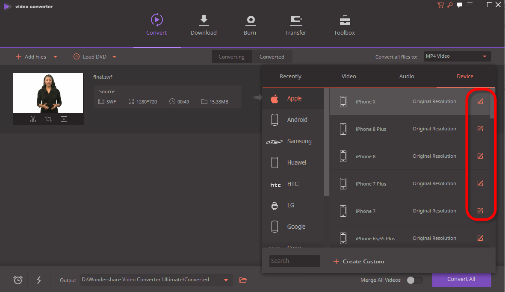The width and height of the screenshot is (505, 292).
Task: Click the final.swf file name
Action: tap(103, 77)
